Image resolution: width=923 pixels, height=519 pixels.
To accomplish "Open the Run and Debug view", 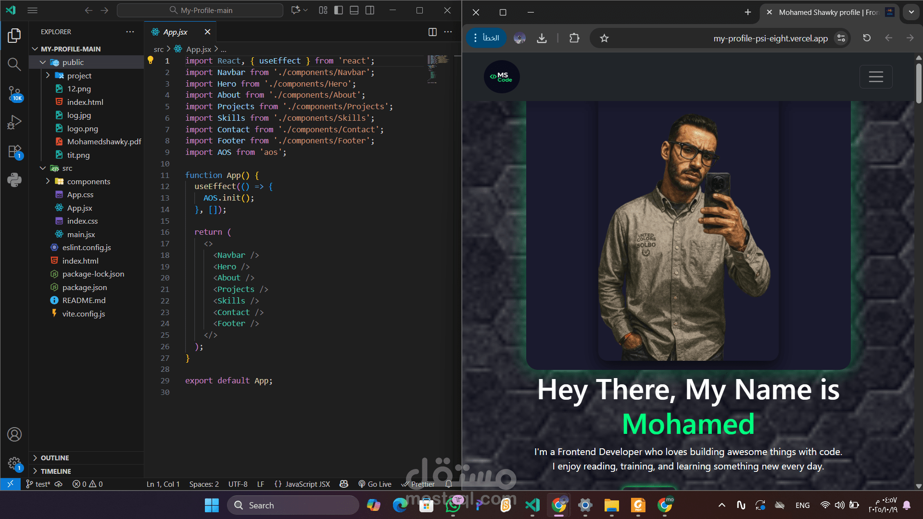I will pyautogui.click(x=14, y=122).
